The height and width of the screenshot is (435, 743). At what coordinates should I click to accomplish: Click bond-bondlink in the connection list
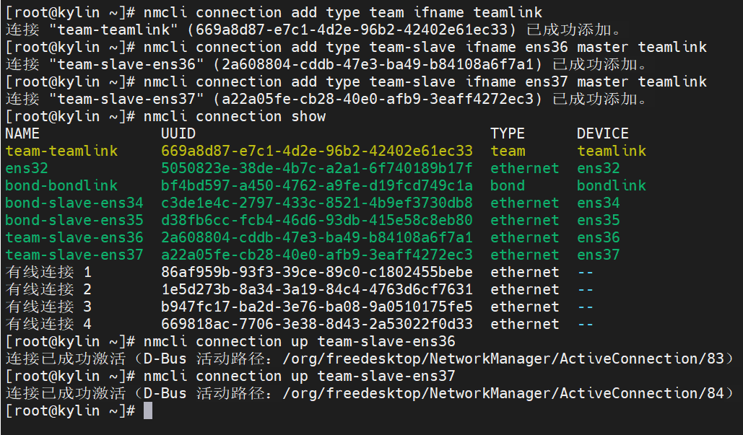pyautogui.click(x=61, y=185)
